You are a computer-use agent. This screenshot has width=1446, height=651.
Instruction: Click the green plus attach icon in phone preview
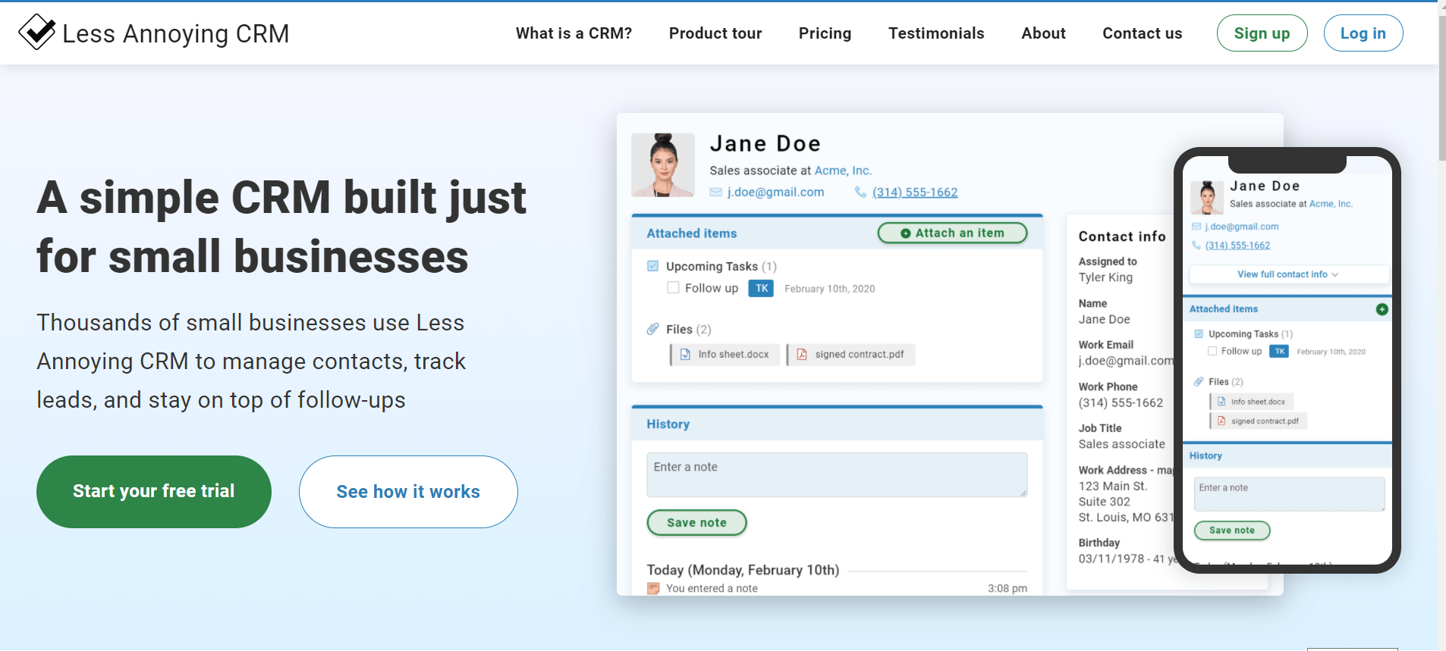[1382, 309]
